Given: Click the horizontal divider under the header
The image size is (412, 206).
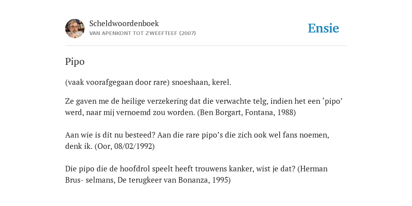Looking at the screenshot, I should point(206,46).
